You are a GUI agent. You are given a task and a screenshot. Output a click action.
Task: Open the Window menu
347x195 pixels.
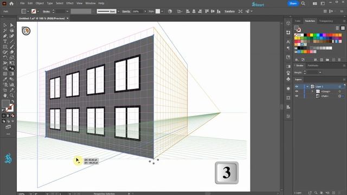coord(91,3)
